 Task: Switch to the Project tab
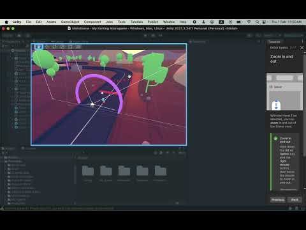[x=8, y=148]
